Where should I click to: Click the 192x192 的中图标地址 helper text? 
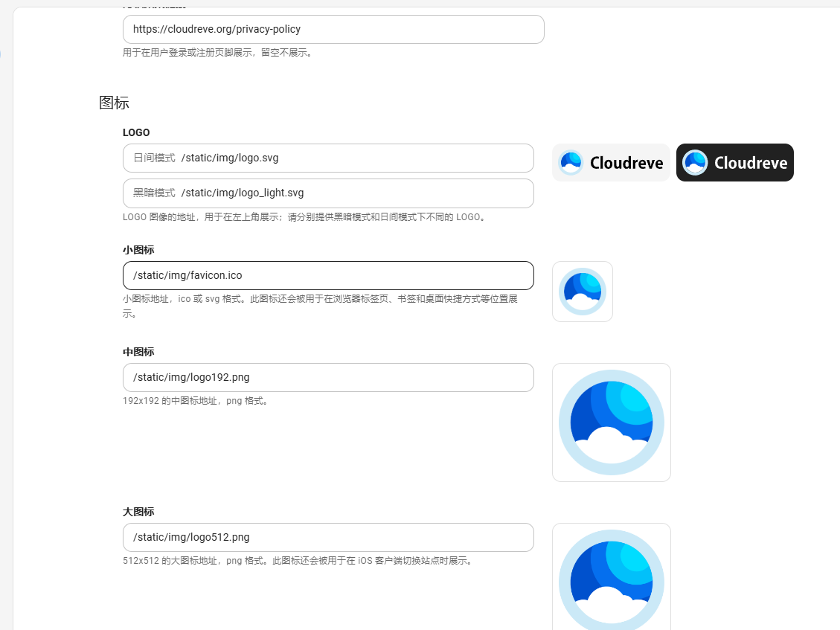pos(196,401)
